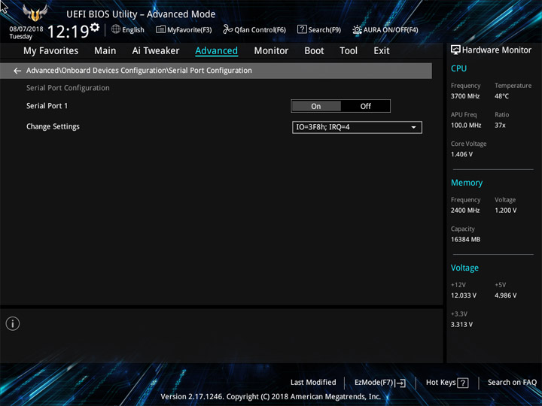The height and width of the screenshot is (406, 542).
Task: Click the Hardware Monitor display icon
Action: (455, 50)
